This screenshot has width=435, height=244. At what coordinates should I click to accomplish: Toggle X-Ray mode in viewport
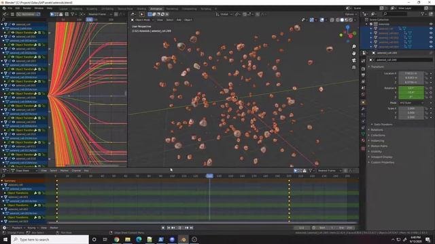(332, 20)
